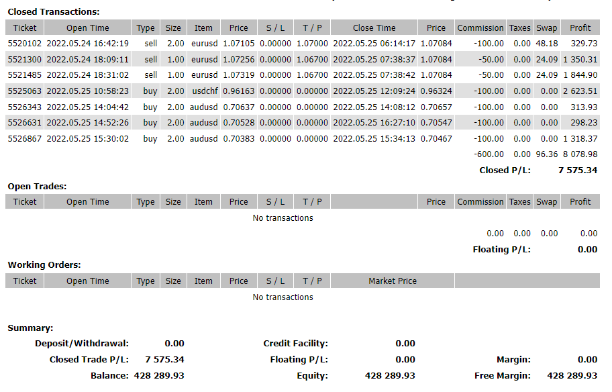Click ticket 5526867 in the last row

[25, 139]
